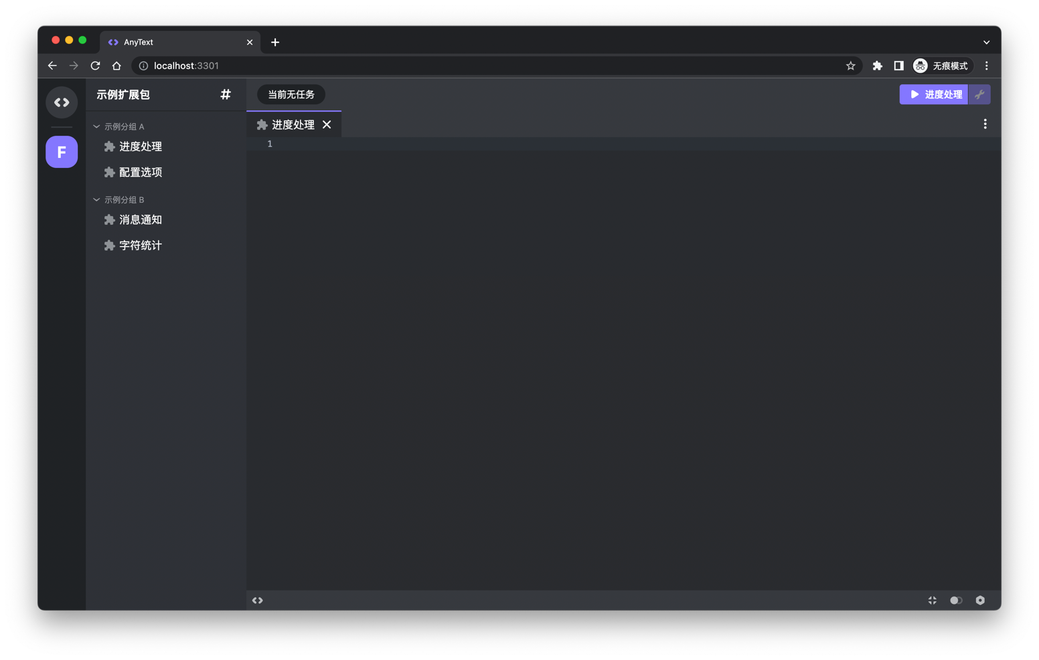This screenshot has height=660, width=1039.
Task: Click the collapse fullscreen icon in status bar
Action: (932, 600)
